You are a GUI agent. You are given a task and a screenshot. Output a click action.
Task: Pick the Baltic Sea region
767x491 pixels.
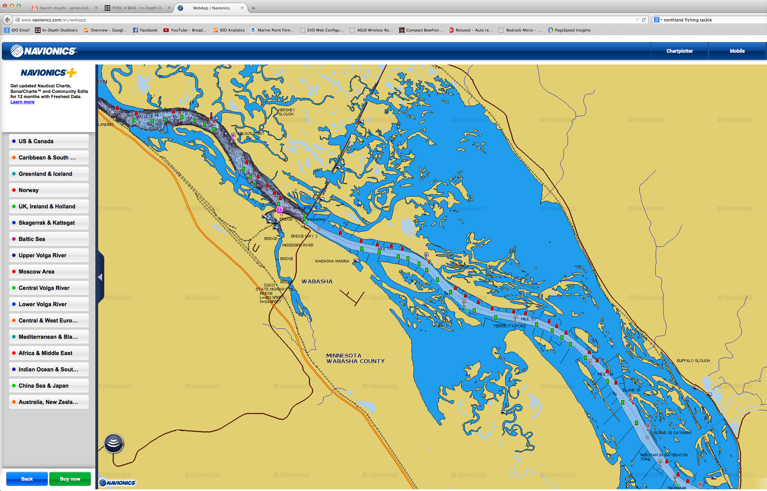click(x=49, y=239)
